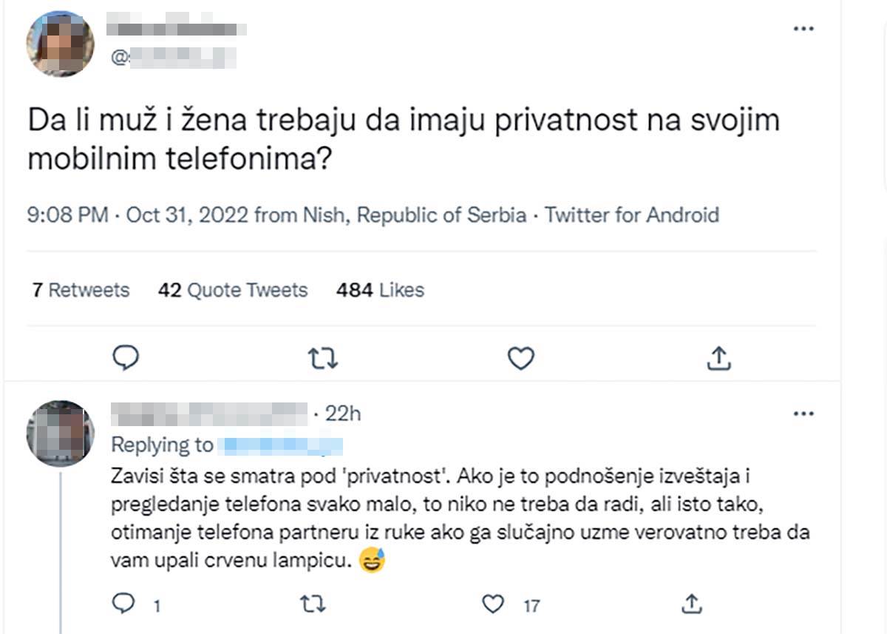Open more options menu on the reply
The width and height of the screenshot is (887, 634).
[803, 414]
